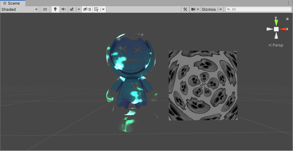The height and width of the screenshot is (151, 293).
Task: Toggle hidden objects visibility eye icon
Action: click(x=87, y=9)
